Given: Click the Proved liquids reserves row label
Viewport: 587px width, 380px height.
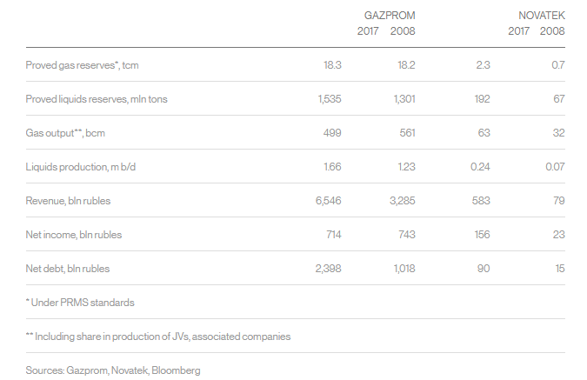Looking at the screenshot, I should tap(96, 99).
